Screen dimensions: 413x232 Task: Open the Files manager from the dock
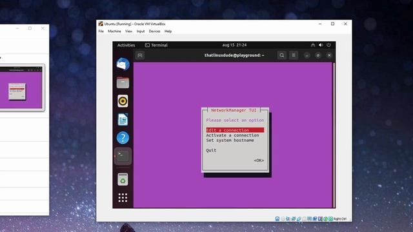pyautogui.click(x=123, y=82)
